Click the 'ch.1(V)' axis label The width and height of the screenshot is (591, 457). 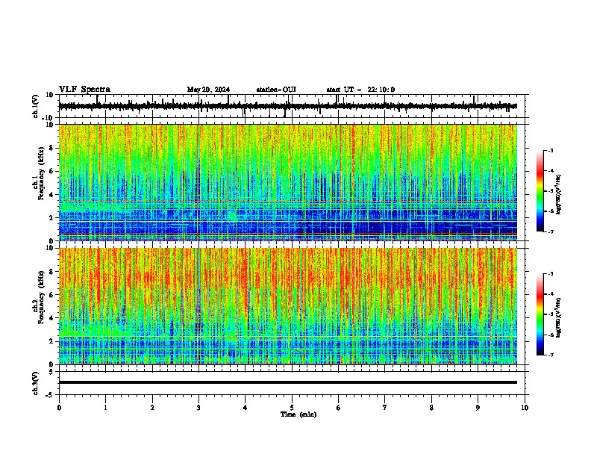pyautogui.click(x=36, y=106)
